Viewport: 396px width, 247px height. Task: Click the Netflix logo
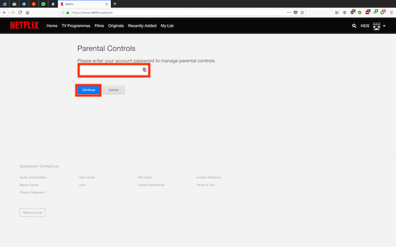pyautogui.click(x=25, y=25)
